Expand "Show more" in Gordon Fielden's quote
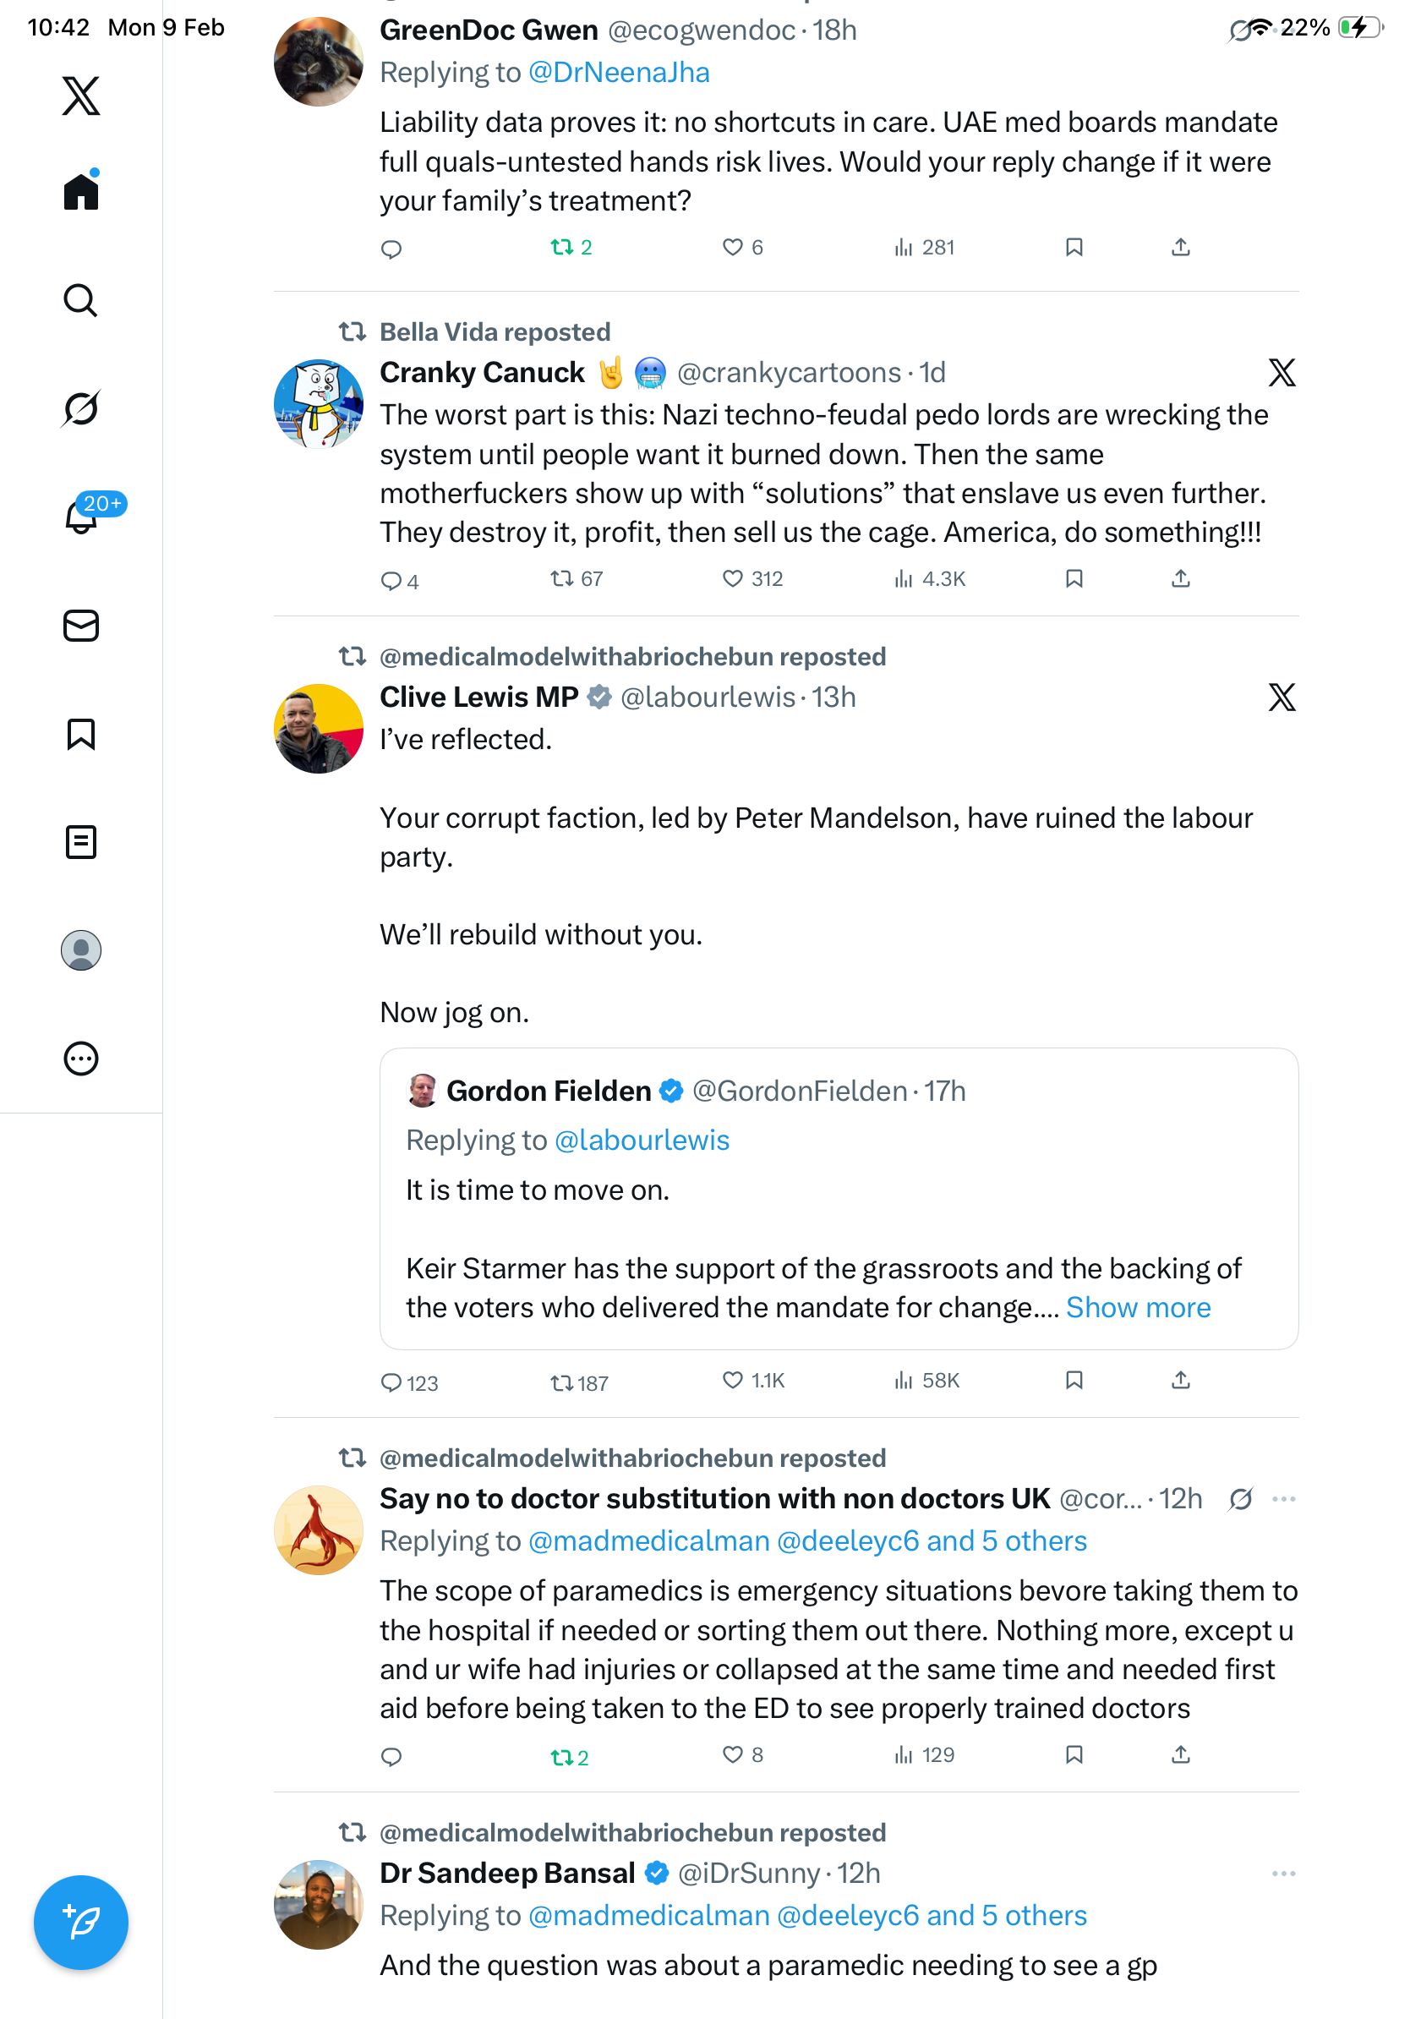Image resolution: width=1410 pixels, height=2019 pixels. coord(1138,1309)
